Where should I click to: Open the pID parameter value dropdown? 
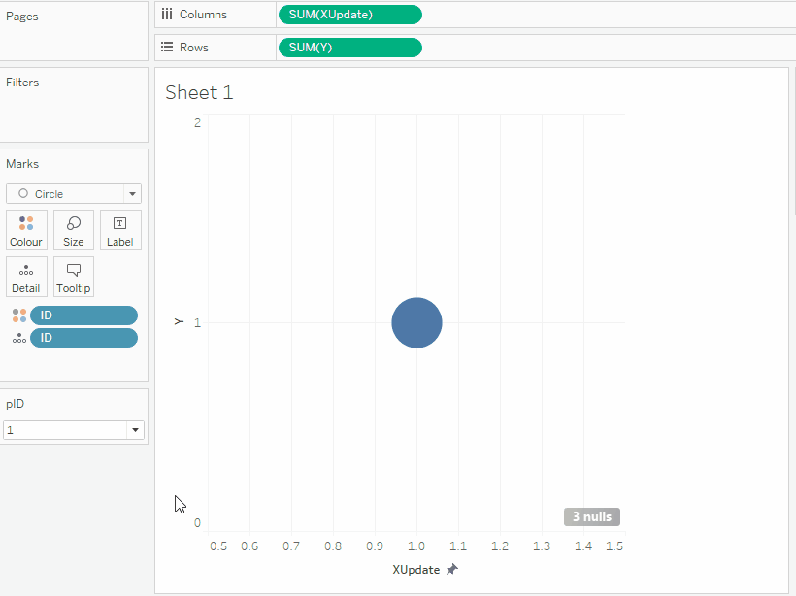135,429
